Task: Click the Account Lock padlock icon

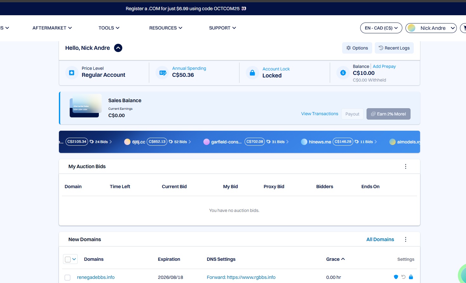Action: [x=252, y=73]
